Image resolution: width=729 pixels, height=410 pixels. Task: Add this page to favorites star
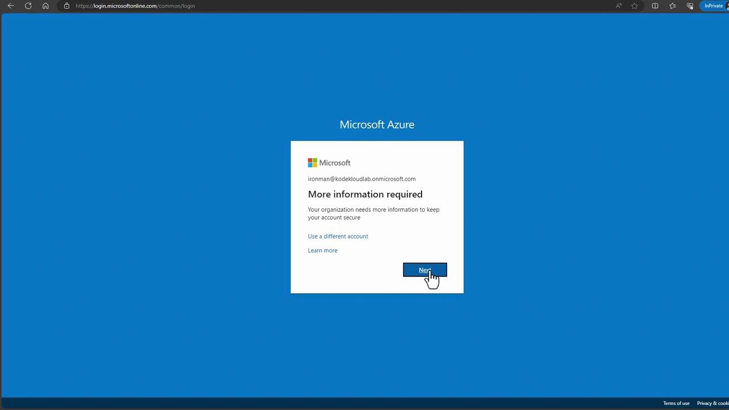click(x=634, y=6)
